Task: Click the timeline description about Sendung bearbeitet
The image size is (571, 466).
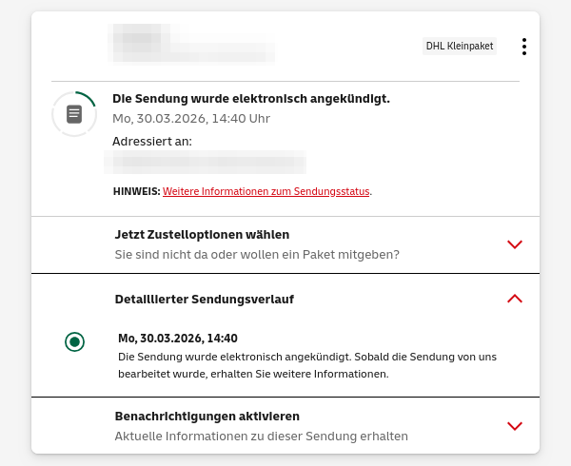Action: pos(307,365)
